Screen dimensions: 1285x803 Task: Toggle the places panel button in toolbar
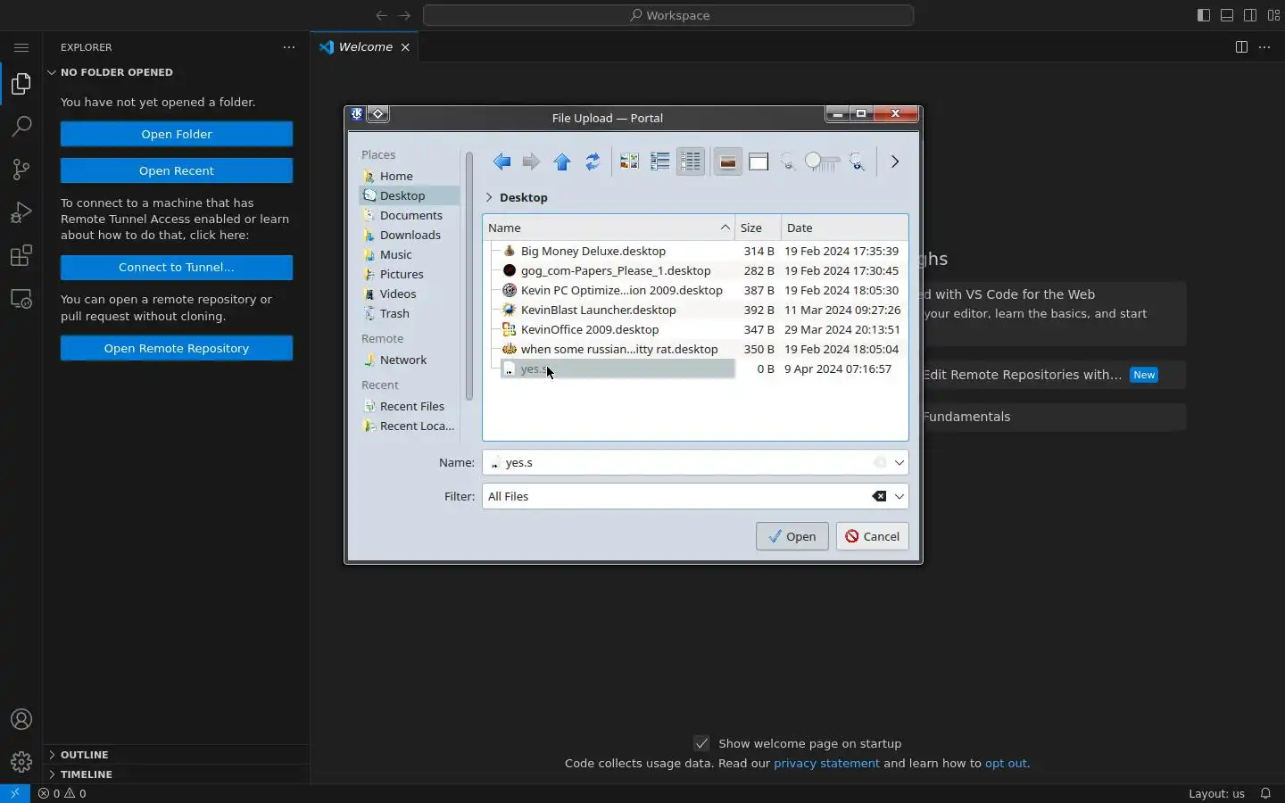pyautogui.click(x=728, y=161)
